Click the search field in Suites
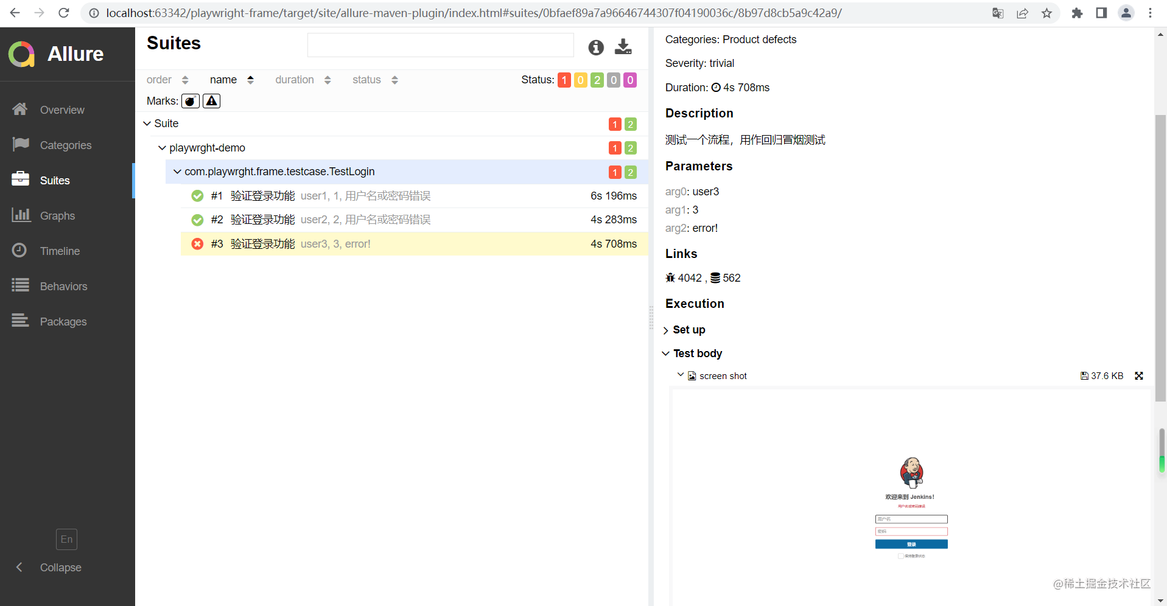The width and height of the screenshot is (1167, 606). tap(441, 45)
